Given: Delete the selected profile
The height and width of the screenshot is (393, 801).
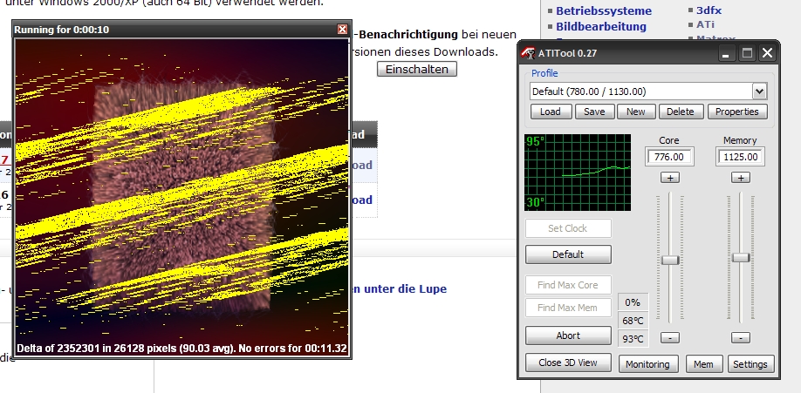Looking at the screenshot, I should point(681,112).
